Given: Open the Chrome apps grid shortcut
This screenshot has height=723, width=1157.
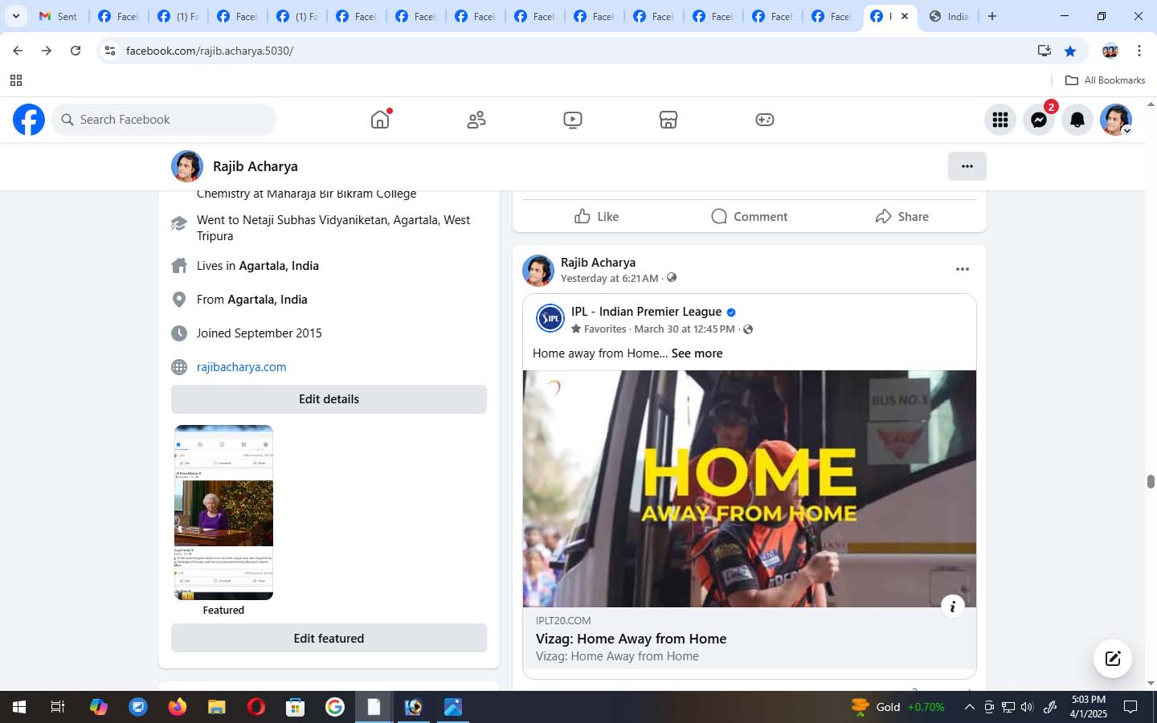Looking at the screenshot, I should (15, 80).
